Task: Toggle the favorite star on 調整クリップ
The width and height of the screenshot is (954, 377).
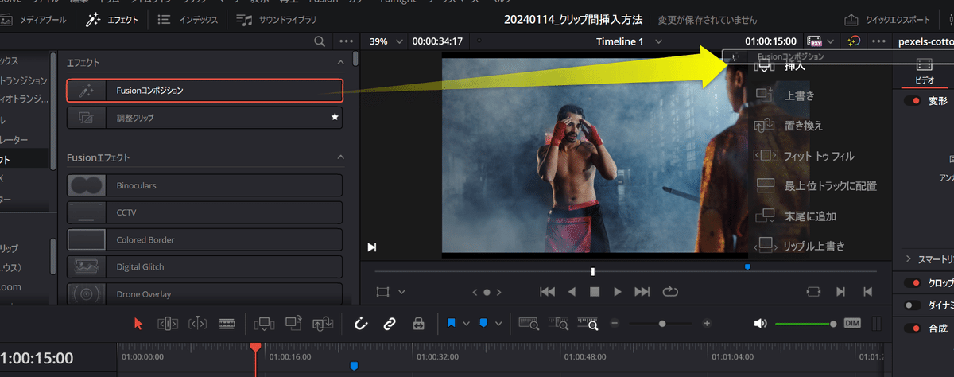Action: click(x=335, y=117)
